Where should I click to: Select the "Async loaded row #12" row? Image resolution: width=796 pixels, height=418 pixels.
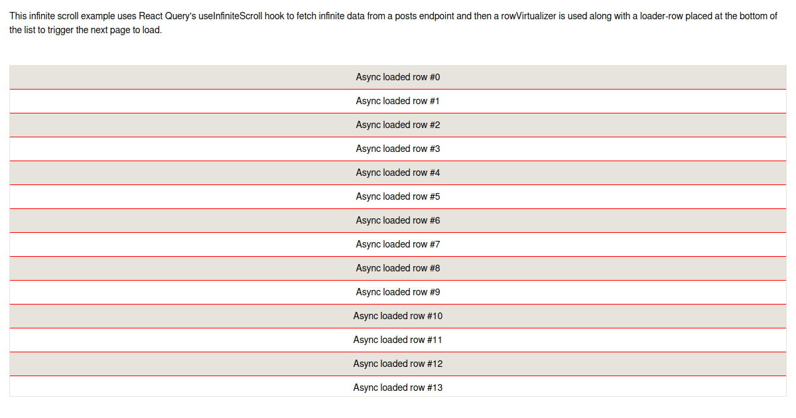[x=398, y=364]
